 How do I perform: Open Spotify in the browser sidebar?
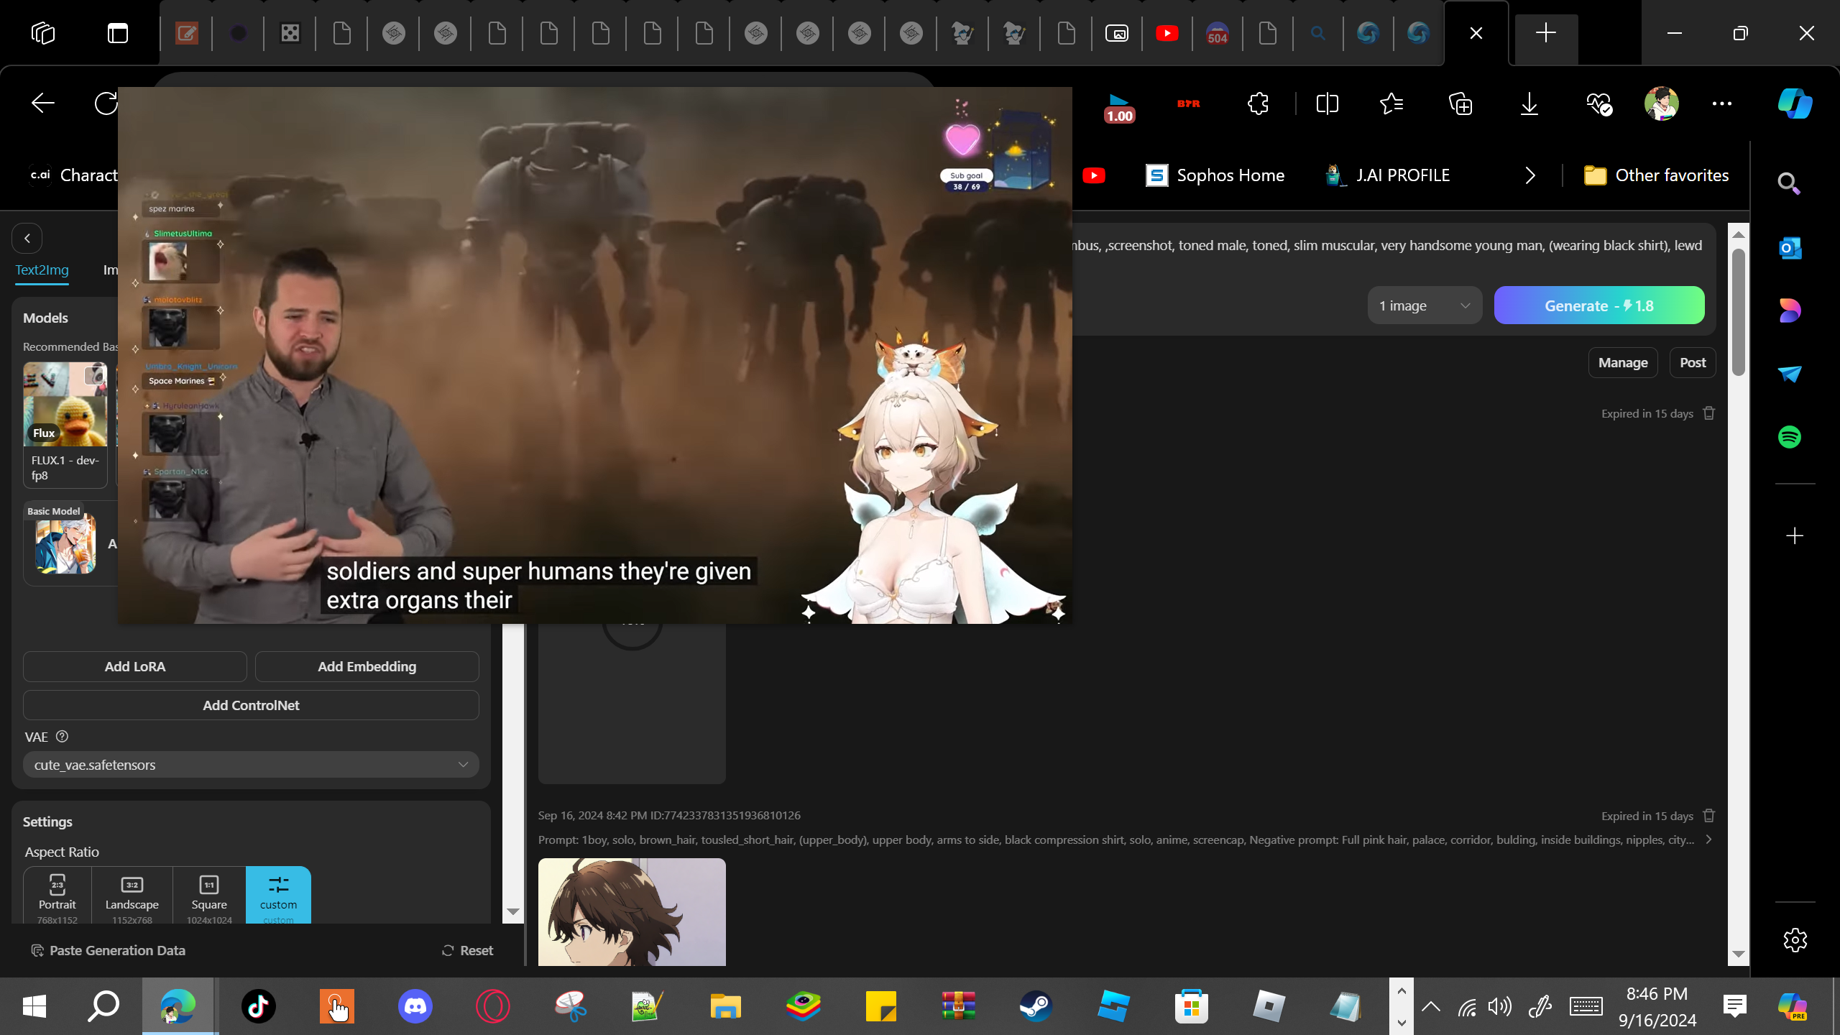(x=1789, y=437)
